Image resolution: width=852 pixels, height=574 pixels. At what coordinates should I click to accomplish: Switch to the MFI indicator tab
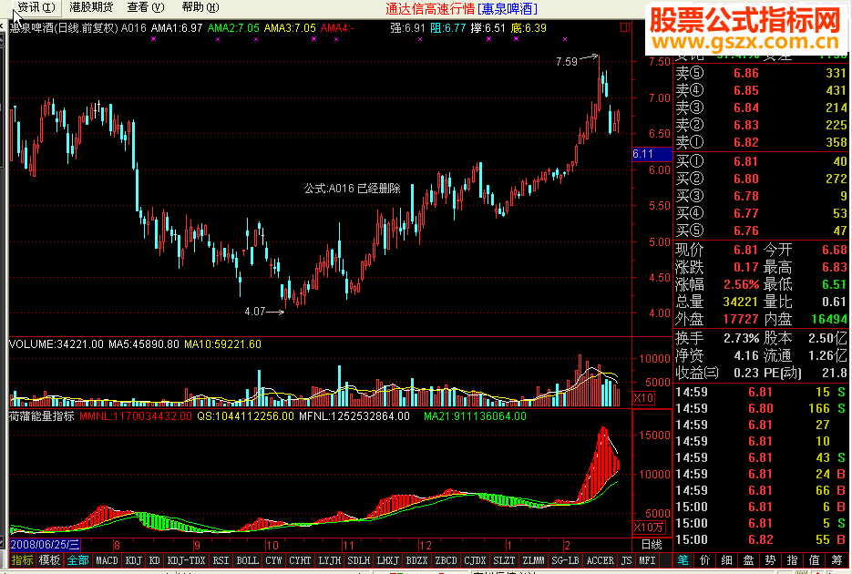pyautogui.click(x=647, y=560)
